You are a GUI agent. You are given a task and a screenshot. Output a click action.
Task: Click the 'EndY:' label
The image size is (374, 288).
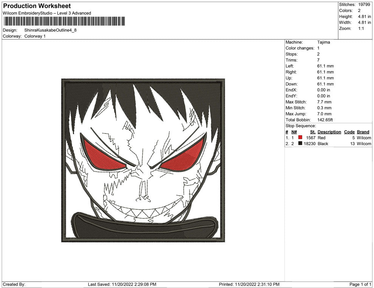(x=291, y=96)
